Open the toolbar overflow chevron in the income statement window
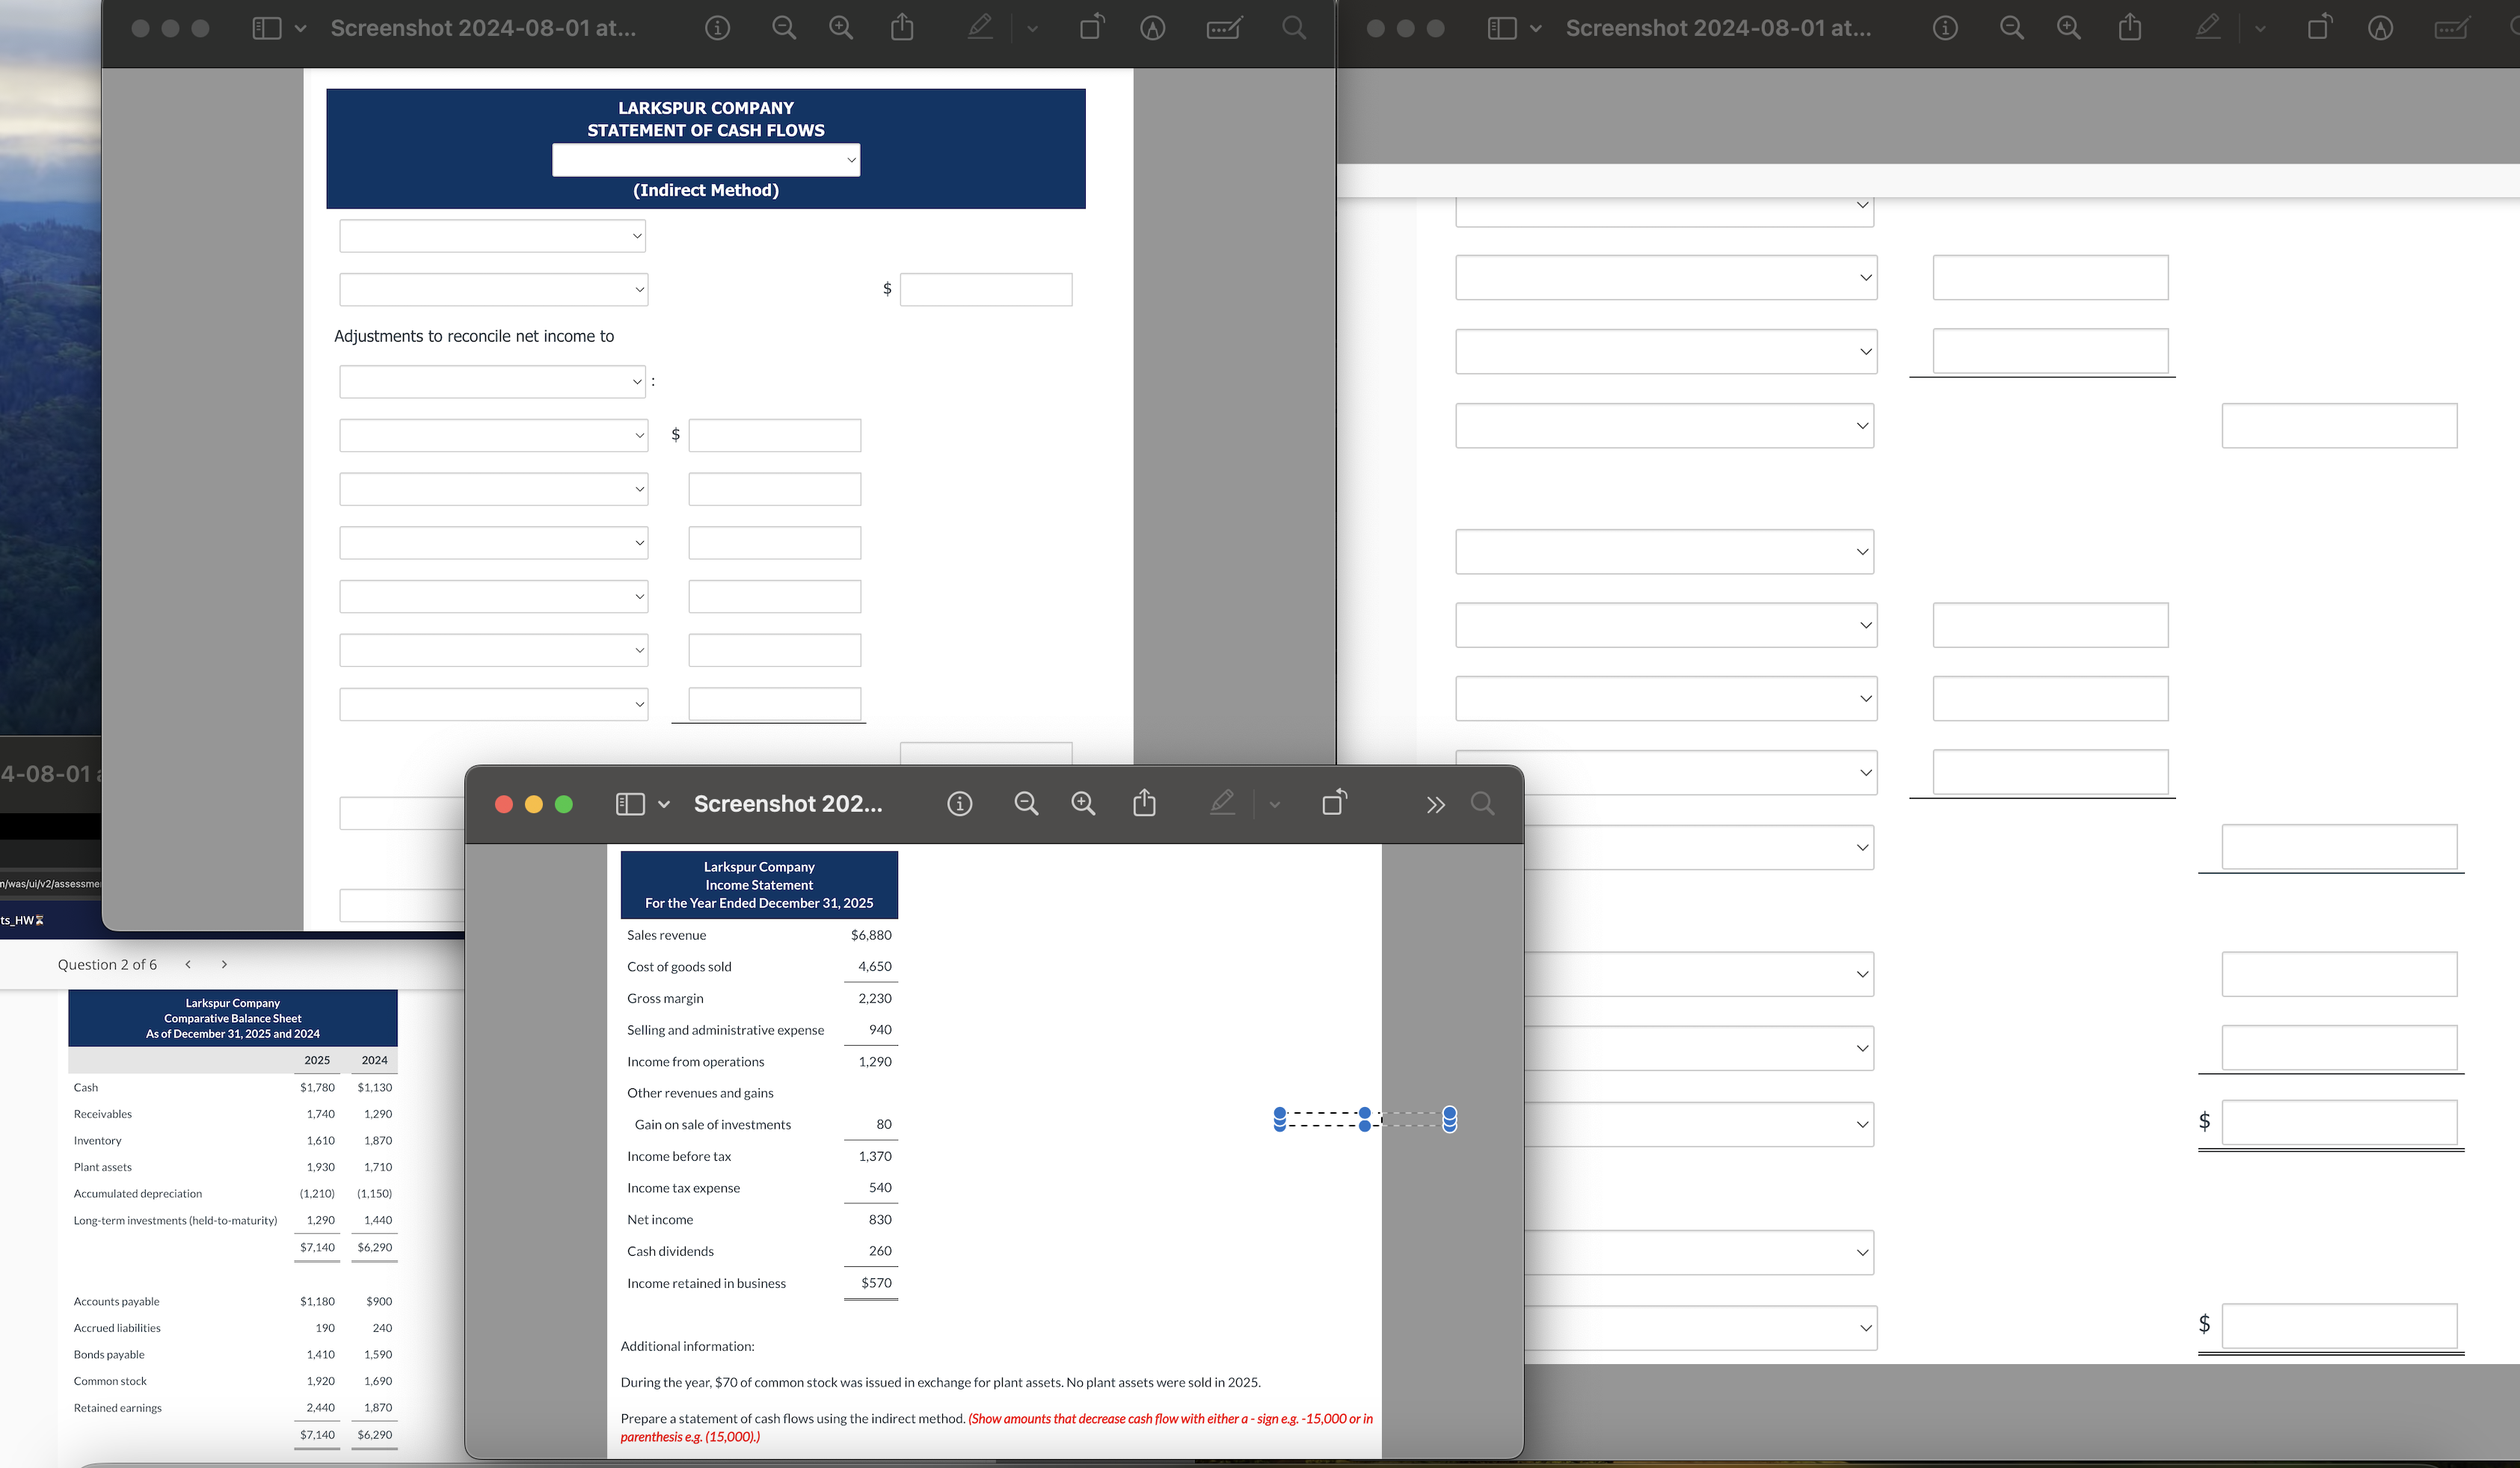 pos(1436,803)
